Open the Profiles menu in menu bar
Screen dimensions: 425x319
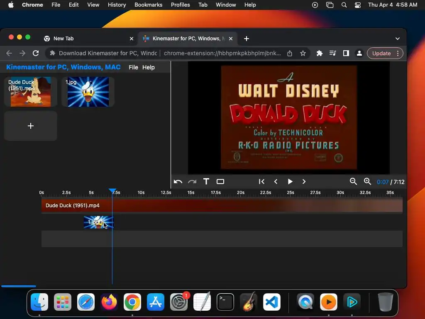pos(180,5)
